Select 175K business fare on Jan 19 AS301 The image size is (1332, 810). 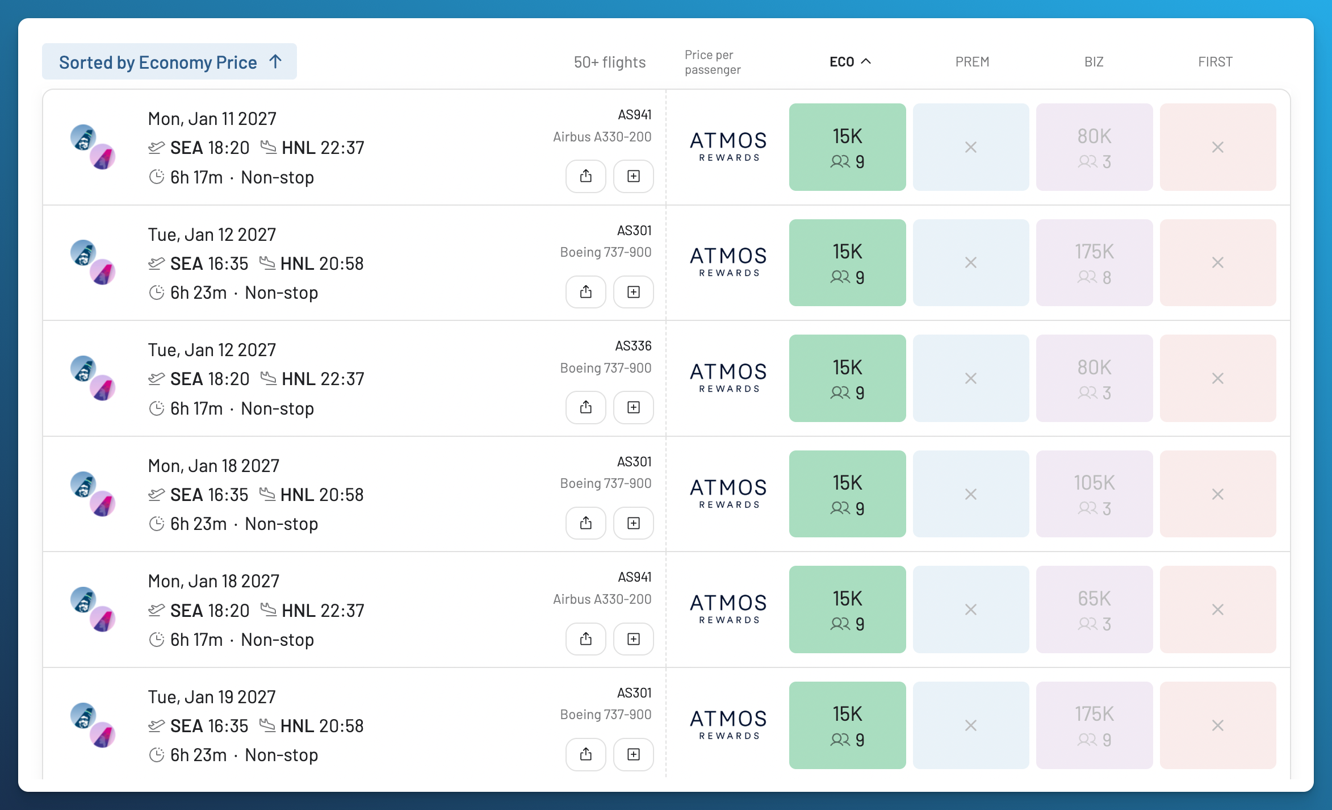[x=1094, y=725]
